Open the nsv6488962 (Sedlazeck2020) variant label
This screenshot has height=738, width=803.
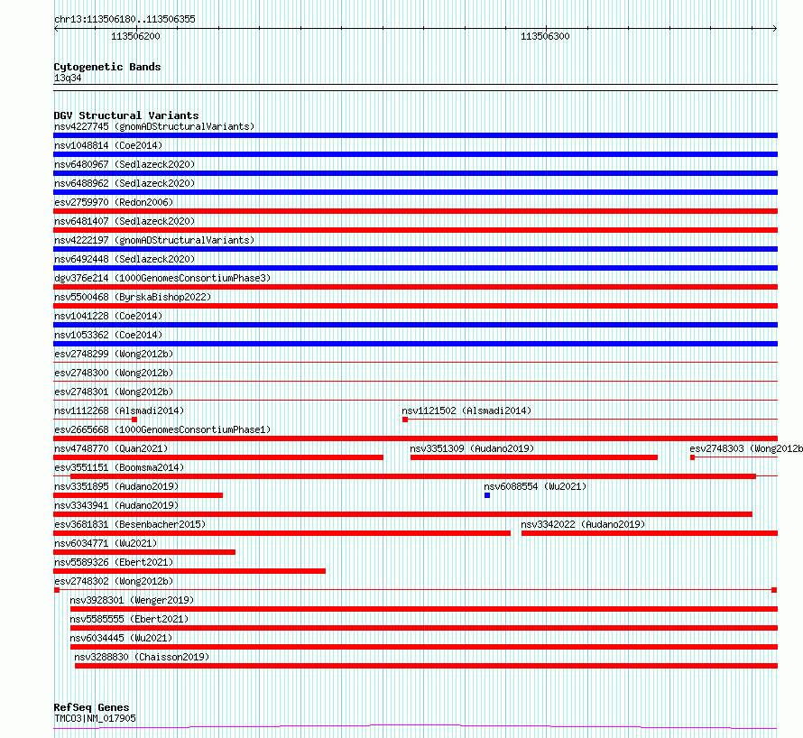tap(125, 183)
